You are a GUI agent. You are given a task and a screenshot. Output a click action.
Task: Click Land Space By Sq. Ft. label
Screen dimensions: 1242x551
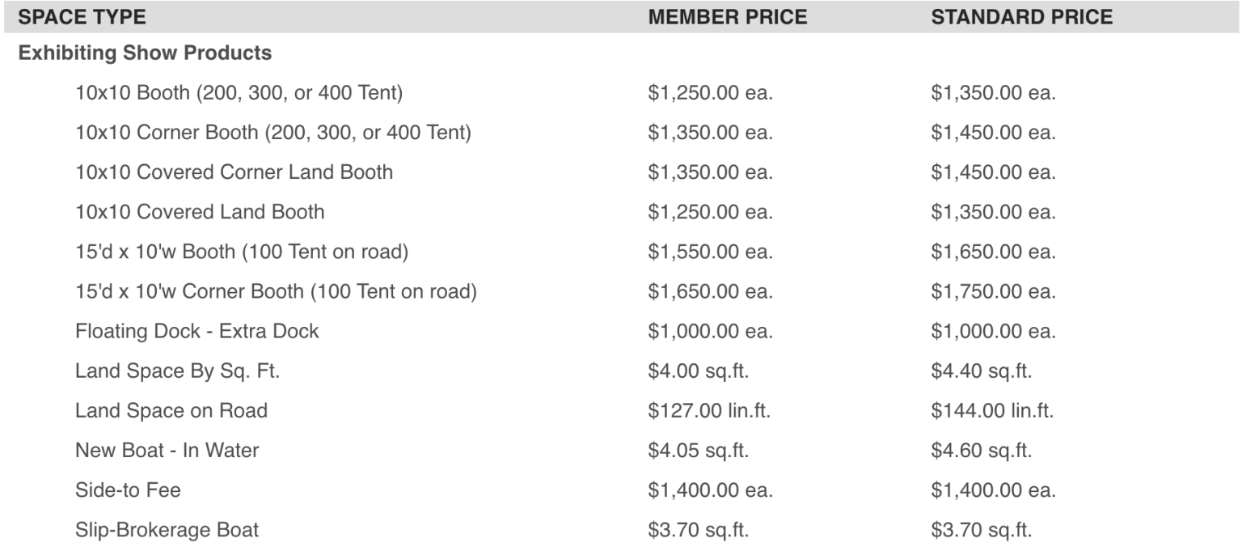(178, 371)
